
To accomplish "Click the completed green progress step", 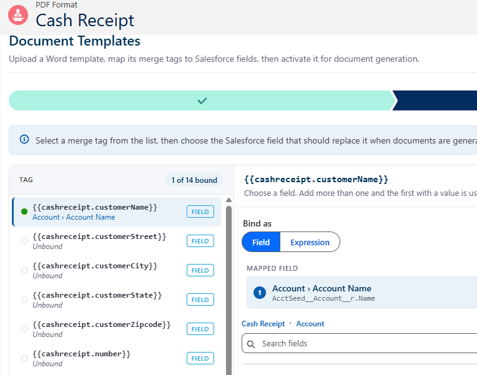I will pyautogui.click(x=202, y=100).
